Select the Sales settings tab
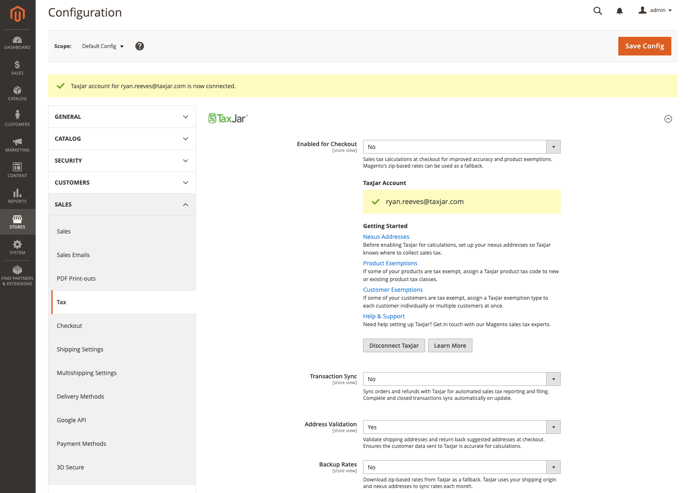 [123, 231]
